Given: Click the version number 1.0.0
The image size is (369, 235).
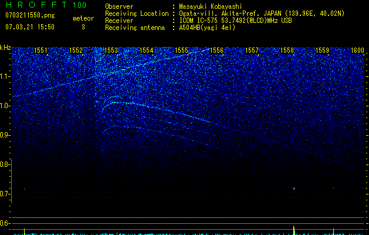Looking at the screenshot, I should [80, 5].
